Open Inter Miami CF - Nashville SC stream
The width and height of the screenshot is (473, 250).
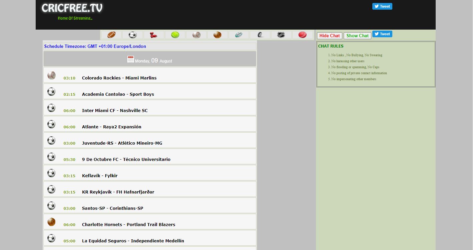[x=115, y=110]
